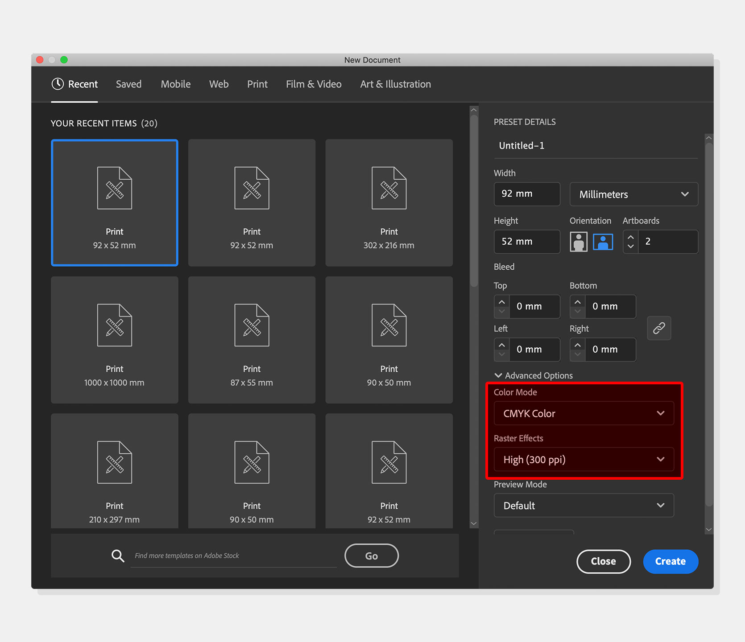
Task: Decrease the Artboards count arrow
Action: 630,247
